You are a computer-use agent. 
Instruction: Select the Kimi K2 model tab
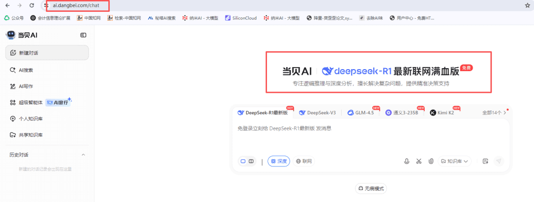click(x=442, y=113)
